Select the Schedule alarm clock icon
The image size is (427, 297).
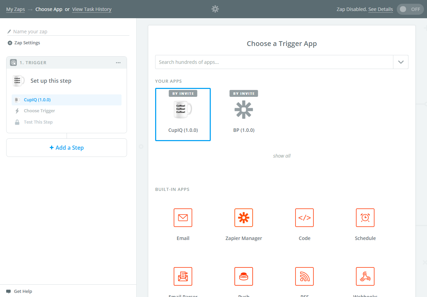(365, 218)
